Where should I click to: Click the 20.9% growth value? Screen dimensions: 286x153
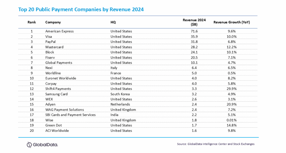coord(232,104)
